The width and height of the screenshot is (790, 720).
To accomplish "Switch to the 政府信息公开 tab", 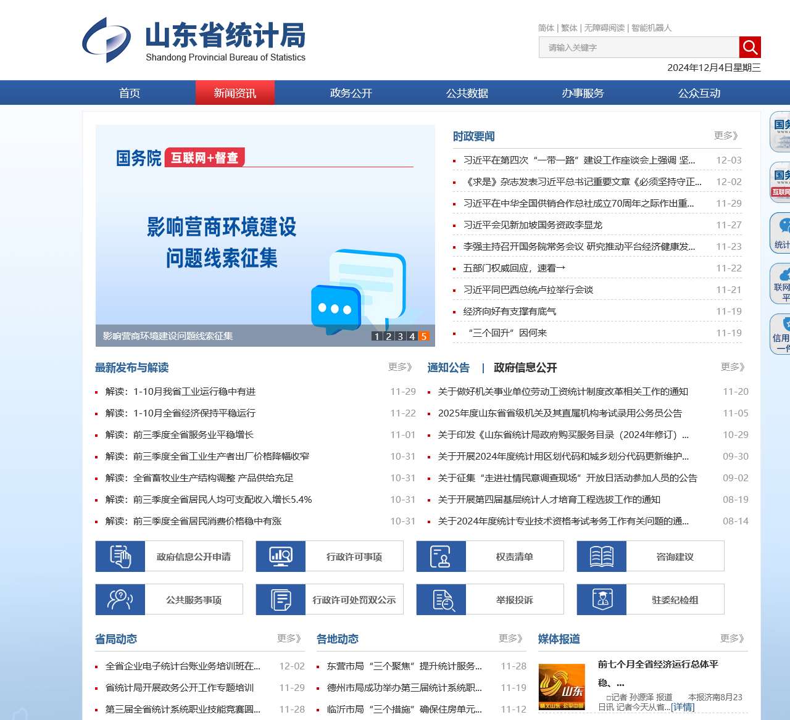I will 525,368.
